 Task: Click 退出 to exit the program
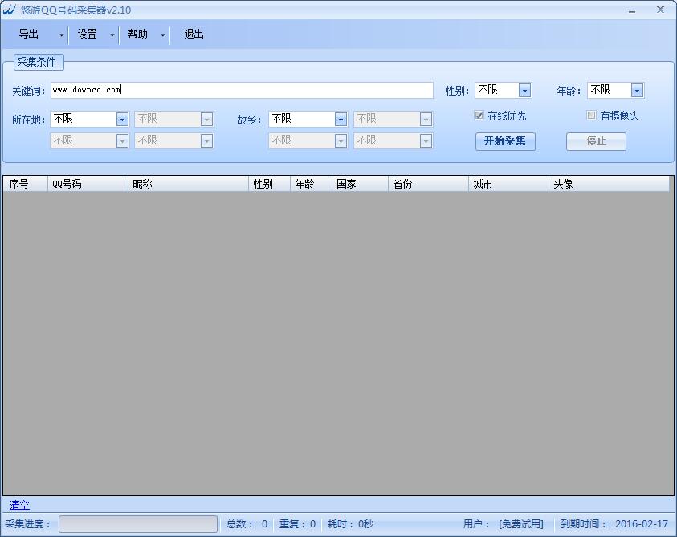[192, 34]
